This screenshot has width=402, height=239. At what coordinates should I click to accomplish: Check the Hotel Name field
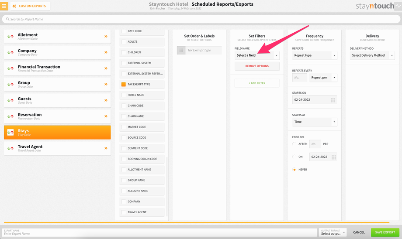pos(124,95)
